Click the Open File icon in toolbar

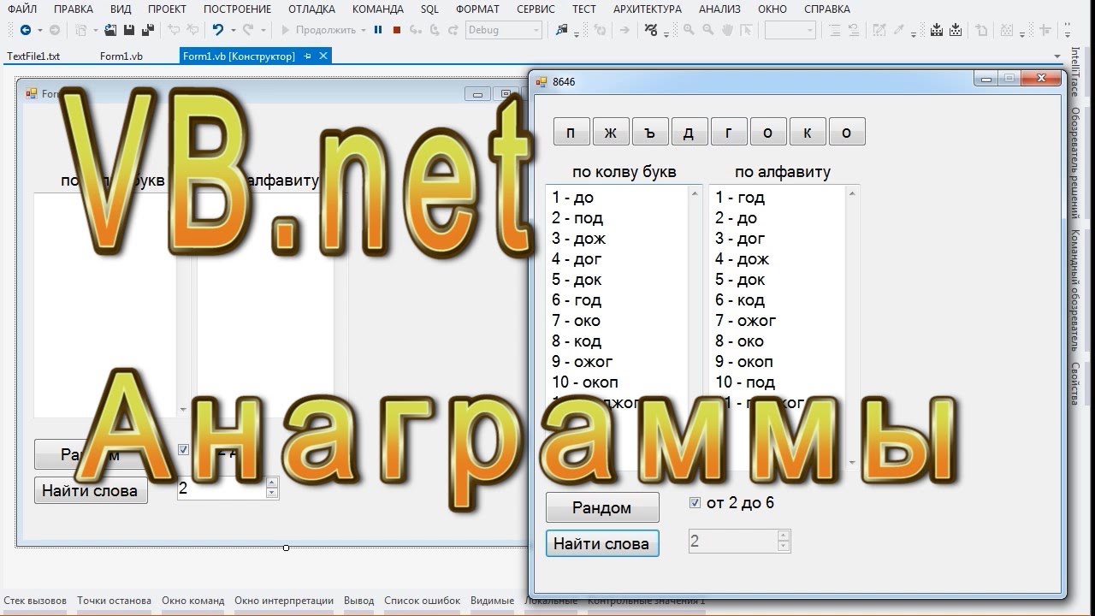[x=110, y=30]
